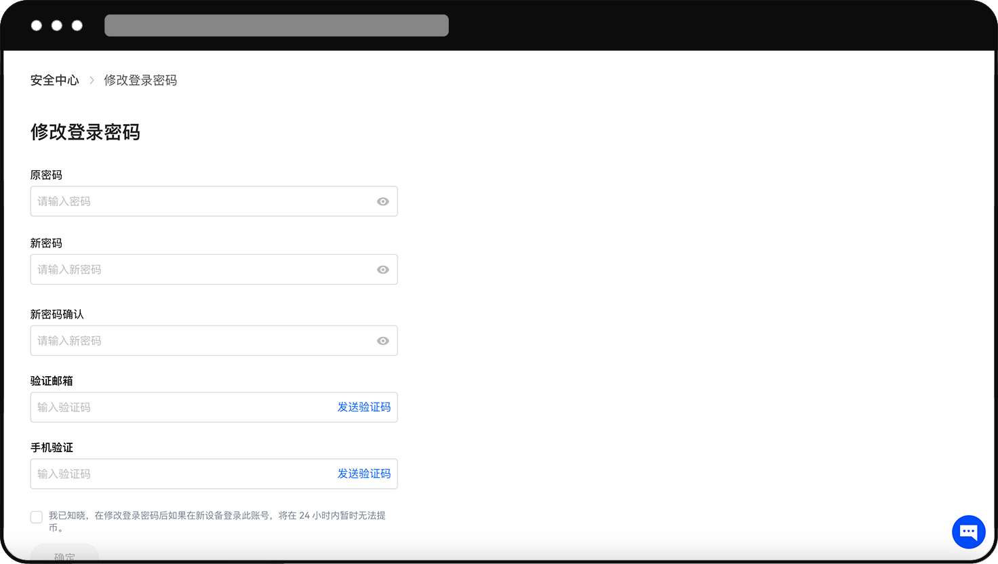Show the 新密码 password using the eye icon
Screen dimensions: 998x564
382,269
